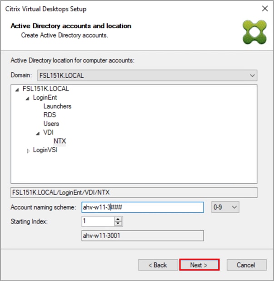Cancel the Citrix Virtual Desktops Setup
This screenshot has height=281, width=274.
pos(246,265)
